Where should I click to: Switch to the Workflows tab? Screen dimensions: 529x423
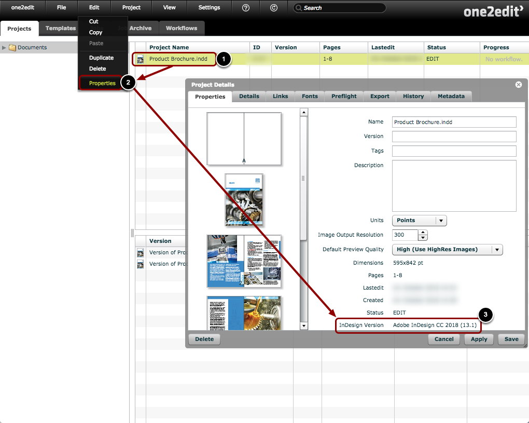point(182,29)
